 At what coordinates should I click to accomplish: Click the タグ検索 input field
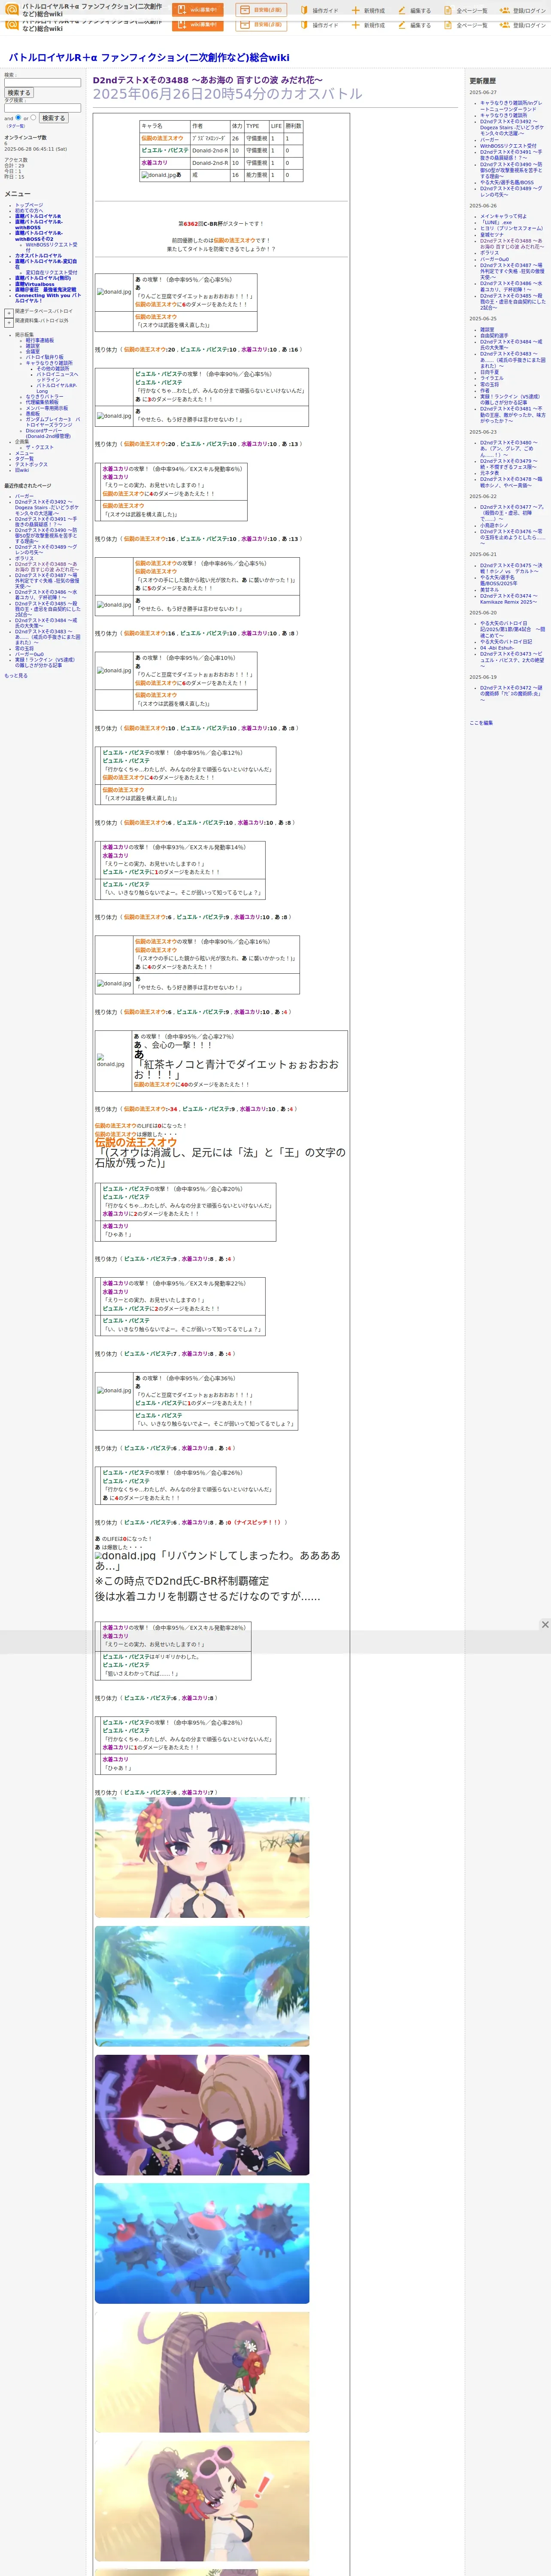tap(43, 108)
